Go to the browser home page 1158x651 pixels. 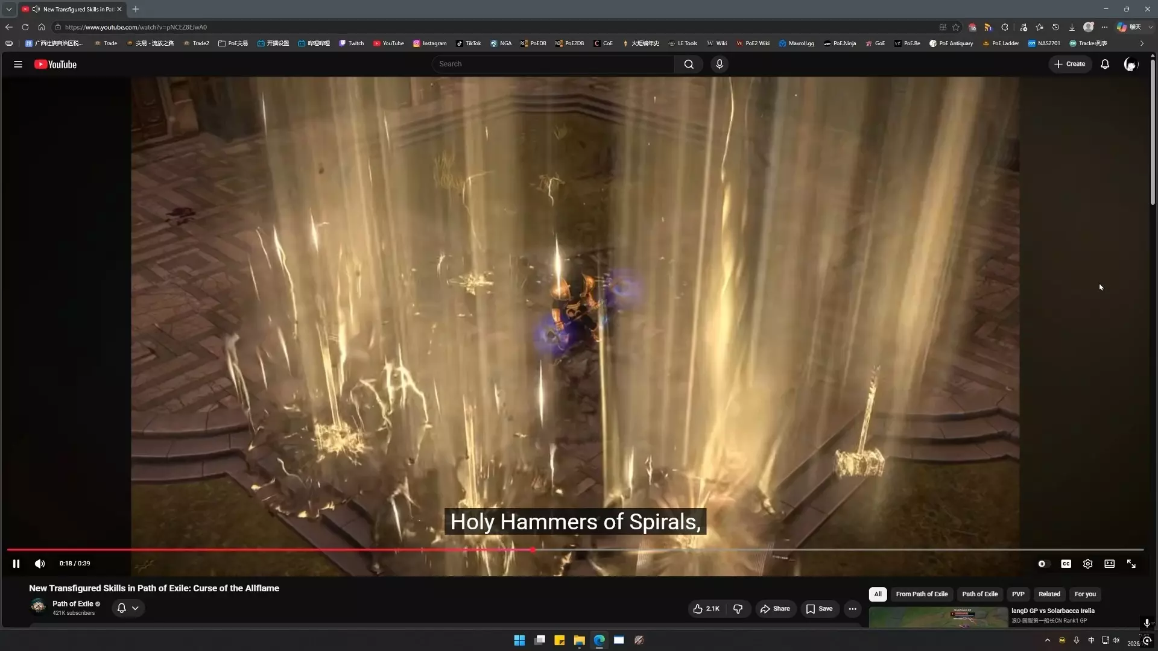(42, 27)
